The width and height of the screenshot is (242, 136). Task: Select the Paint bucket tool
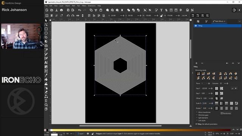pos(46,79)
